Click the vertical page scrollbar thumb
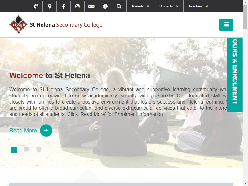The image size is (248, 186). point(245,17)
